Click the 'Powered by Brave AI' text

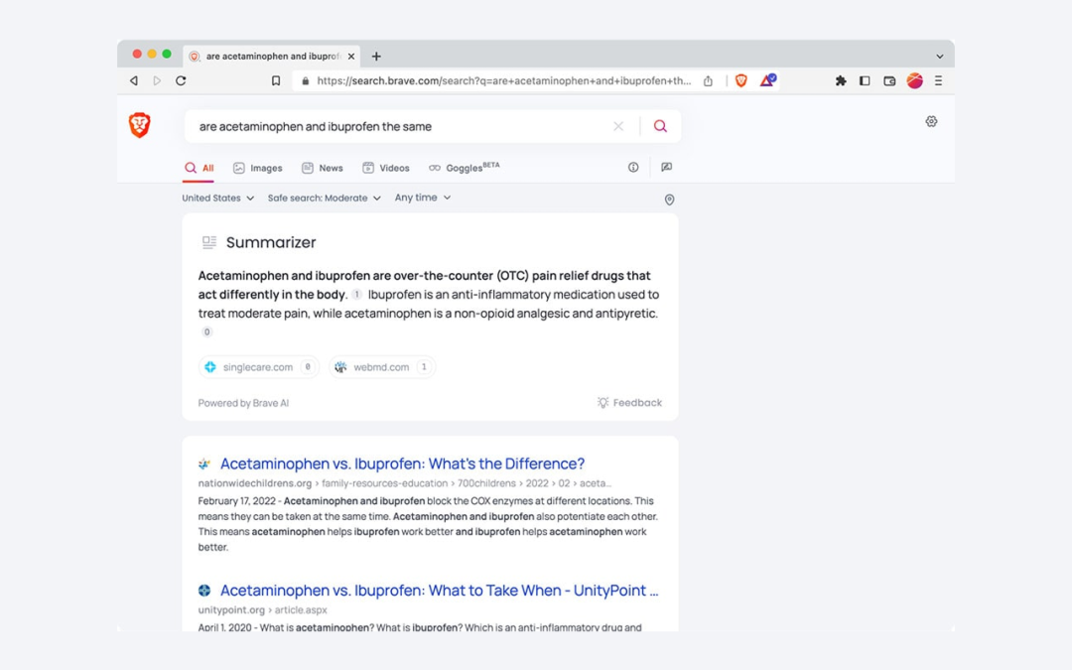243,403
